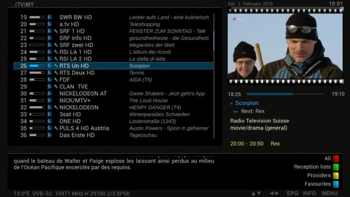Open the MENU

[x=329, y=193]
